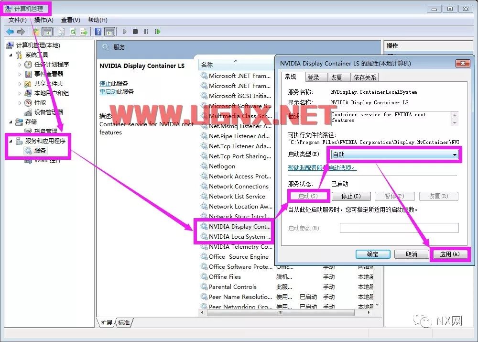Switch to the General (常规) tab
Viewport: 478px width, 342px height.
[x=293, y=77]
